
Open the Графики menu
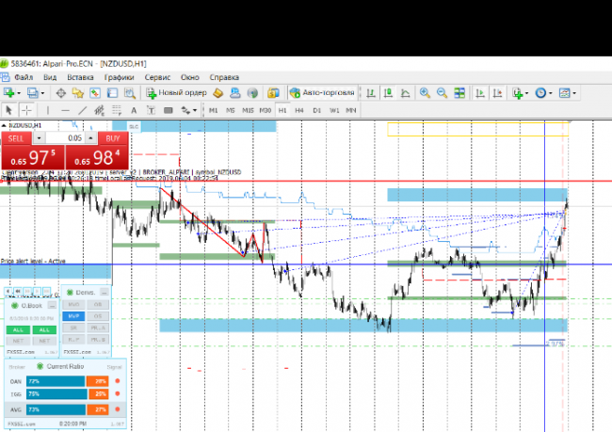(x=119, y=76)
